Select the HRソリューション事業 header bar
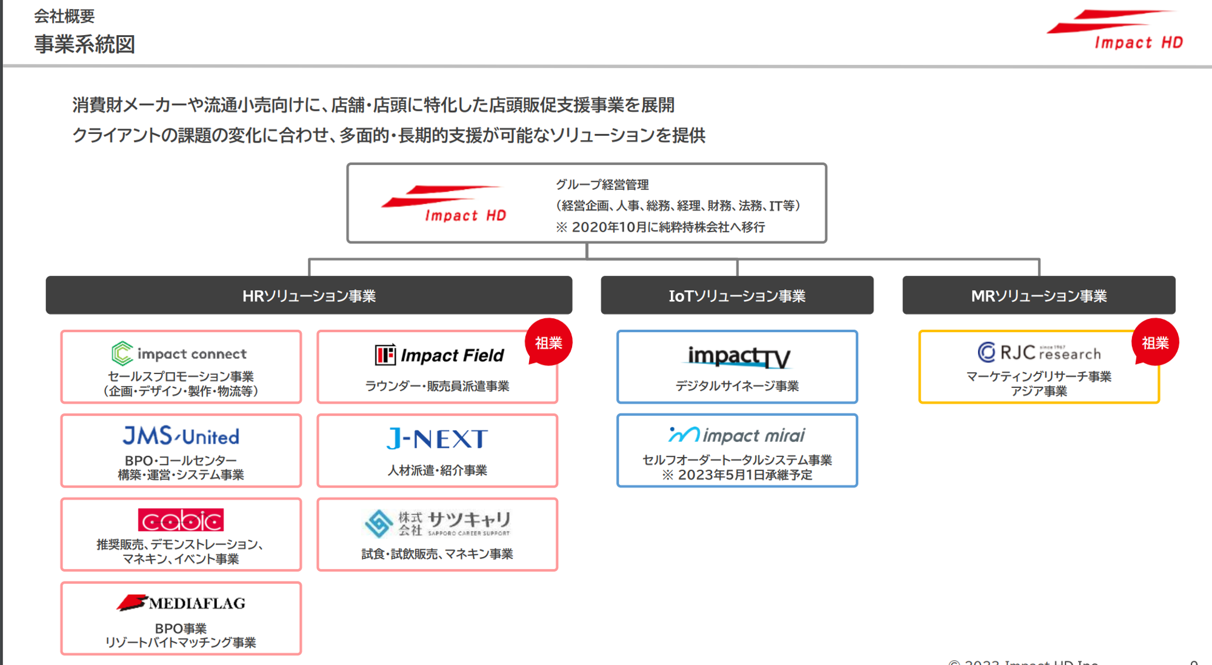 click(x=309, y=296)
